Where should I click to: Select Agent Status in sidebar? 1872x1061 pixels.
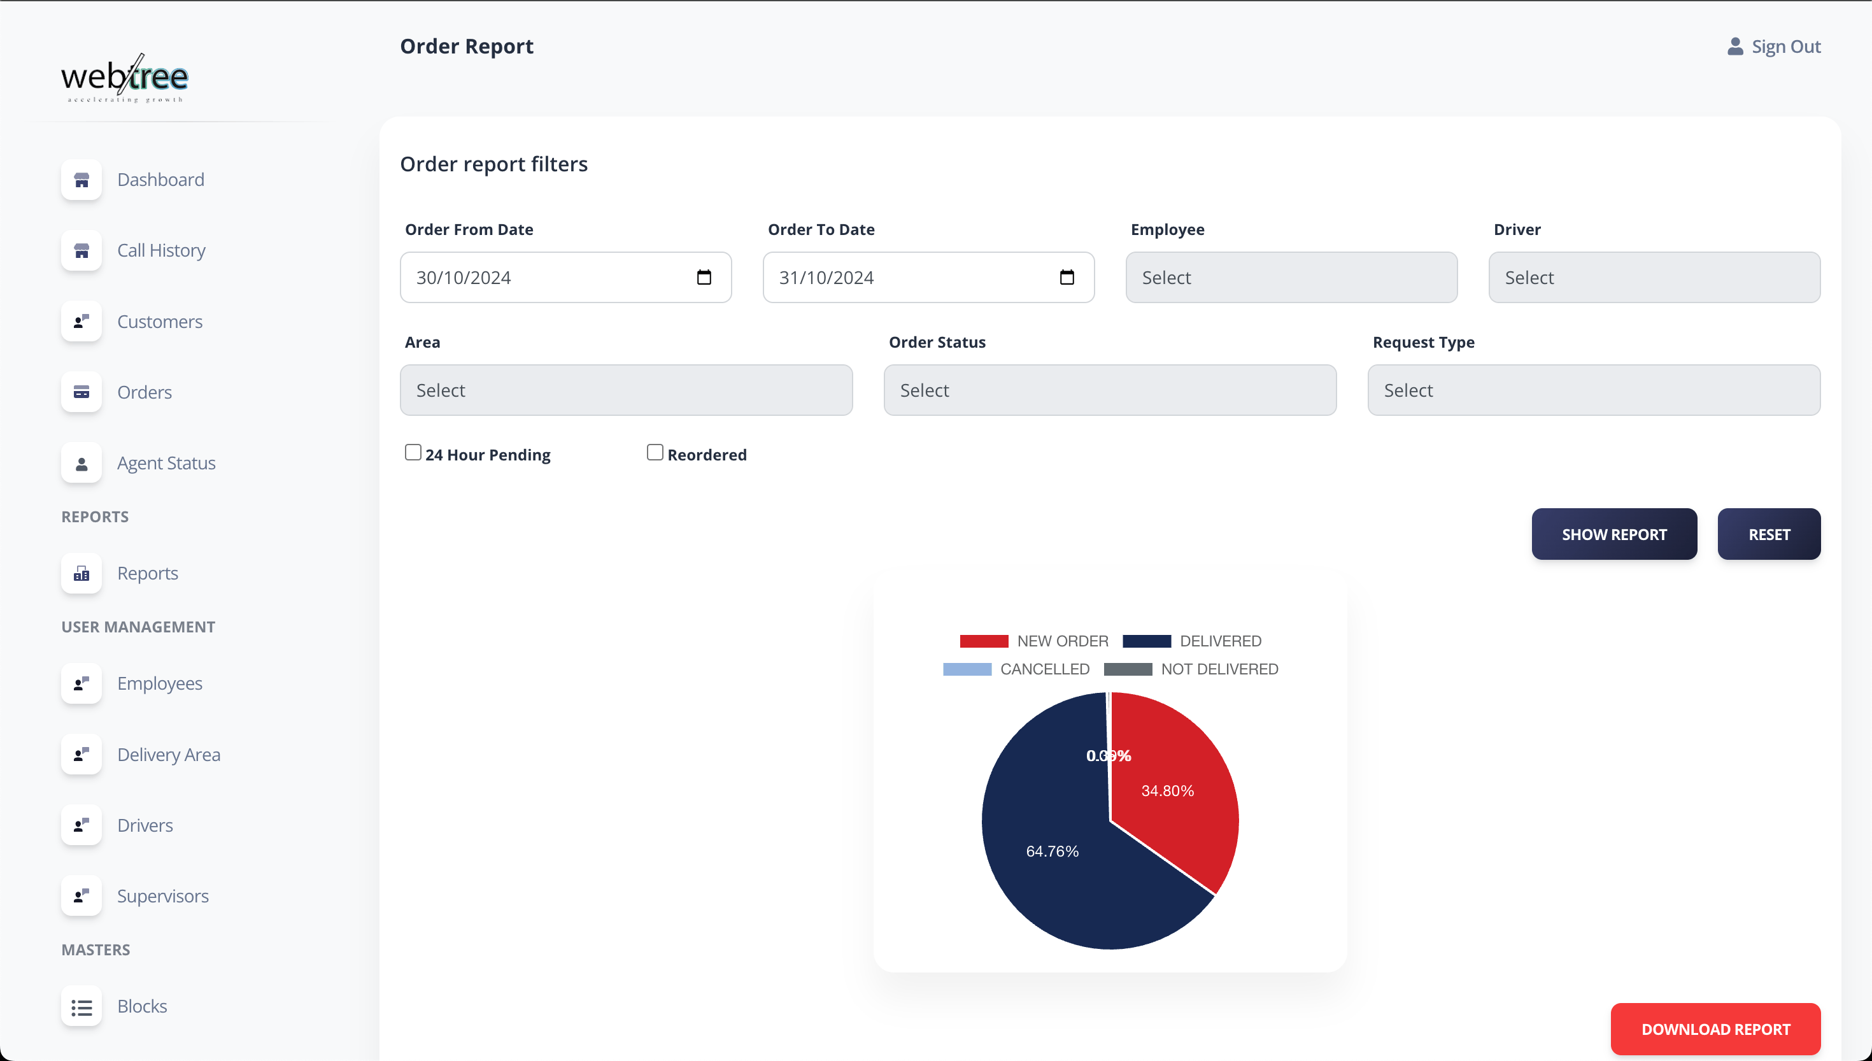coord(166,463)
